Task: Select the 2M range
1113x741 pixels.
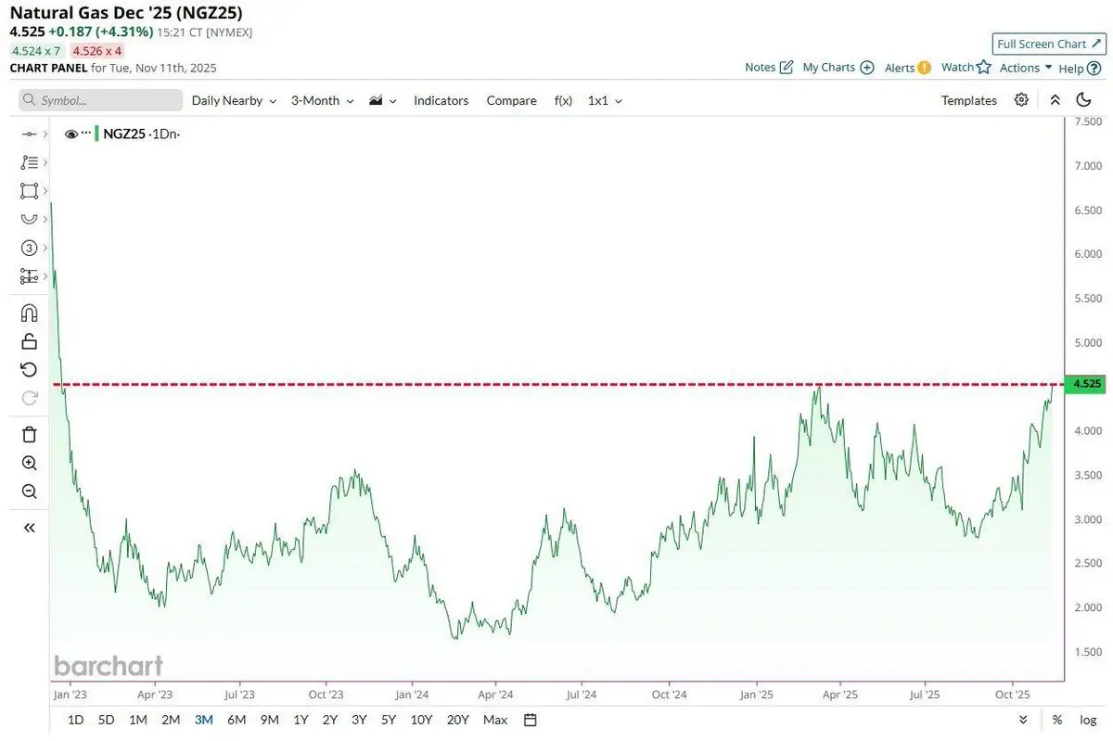Action: (x=171, y=720)
